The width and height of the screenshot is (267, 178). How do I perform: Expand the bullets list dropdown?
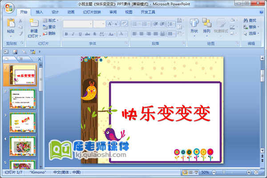click(139, 24)
